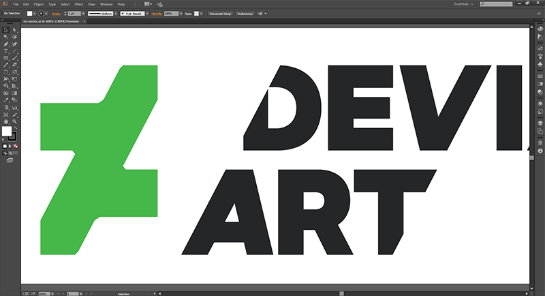Open the orange Stroke panel link
545x296 pixels.
click(x=57, y=14)
